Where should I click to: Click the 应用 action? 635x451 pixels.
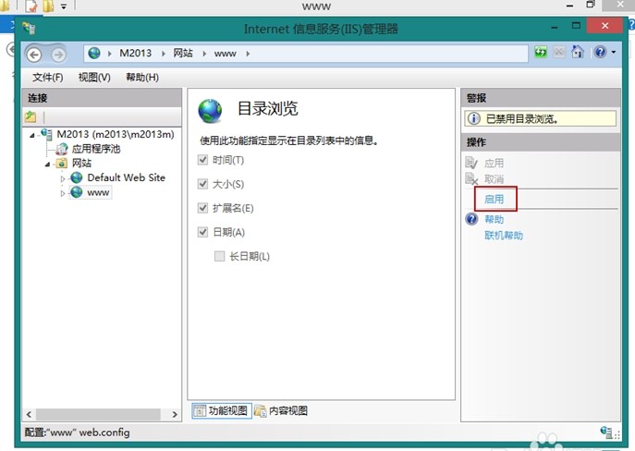[495, 164]
